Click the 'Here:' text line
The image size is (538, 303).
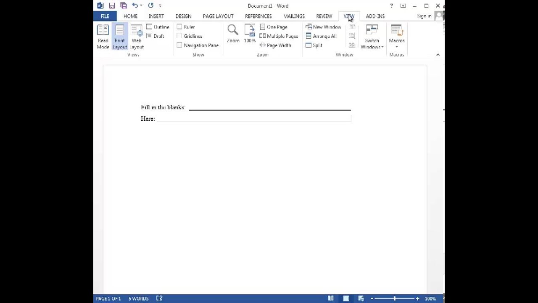tap(148, 119)
